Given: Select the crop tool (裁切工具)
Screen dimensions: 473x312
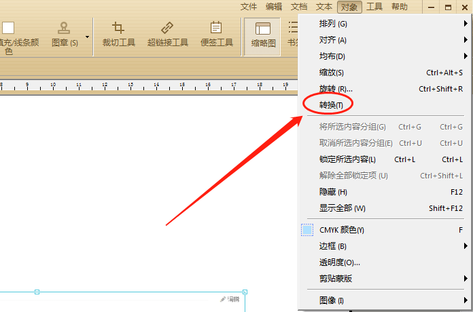Looking at the screenshot, I should pos(118,35).
